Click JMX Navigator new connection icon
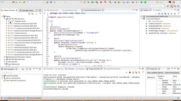 click(23, 69)
